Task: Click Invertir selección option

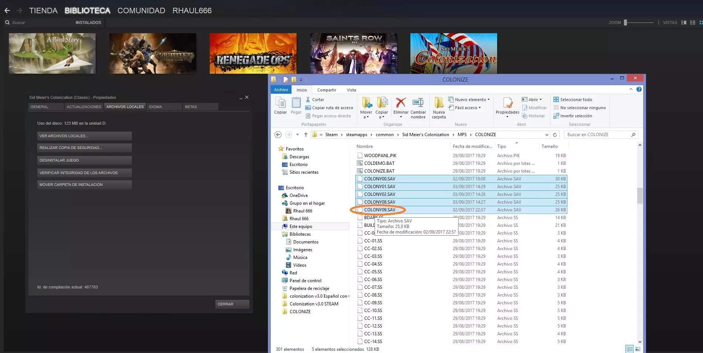Action: (x=576, y=116)
